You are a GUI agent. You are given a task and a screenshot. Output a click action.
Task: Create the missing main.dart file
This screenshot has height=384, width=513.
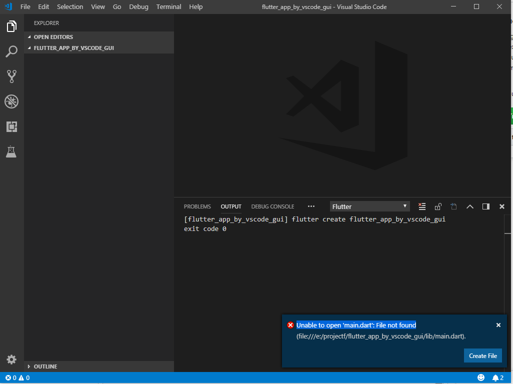(482, 355)
